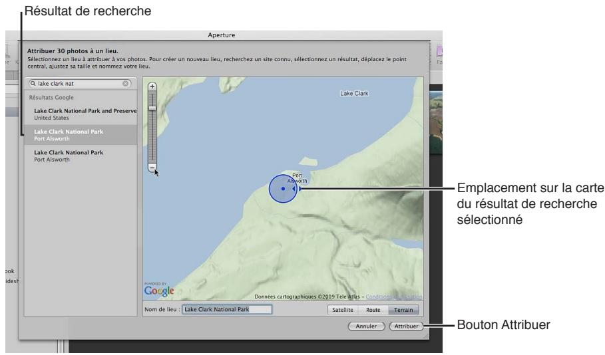Viewport: 605px width, 355px height.
Task: Click the zoom out minus button on map
Action: (x=152, y=168)
